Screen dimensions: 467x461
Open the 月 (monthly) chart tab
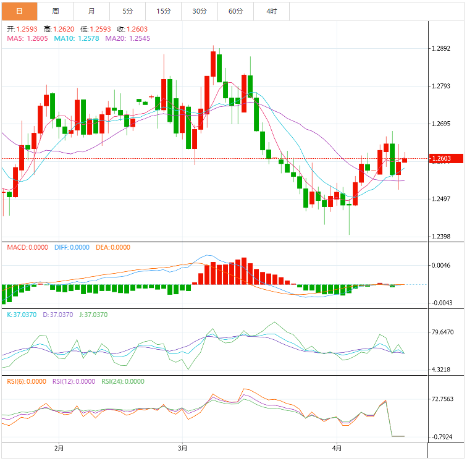pyautogui.click(x=91, y=11)
